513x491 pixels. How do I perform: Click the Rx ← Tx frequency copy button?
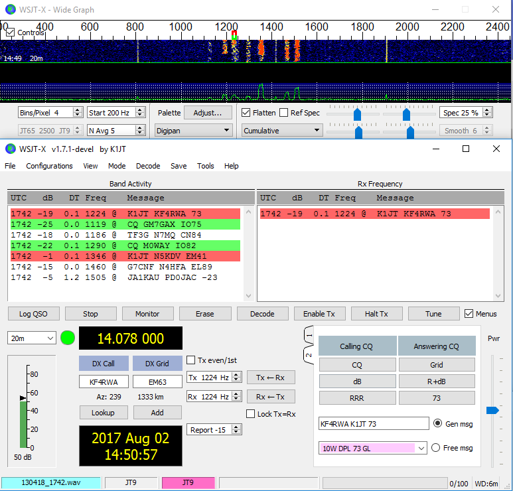tap(270, 397)
